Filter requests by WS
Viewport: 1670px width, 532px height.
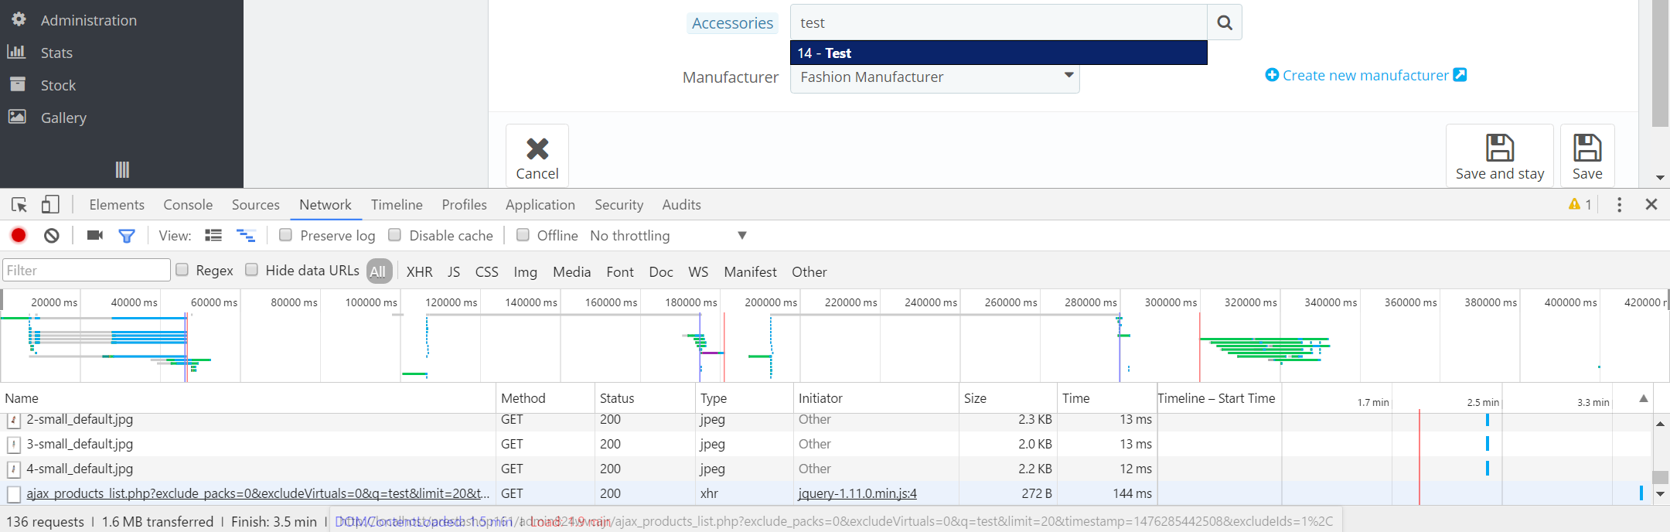coord(698,272)
